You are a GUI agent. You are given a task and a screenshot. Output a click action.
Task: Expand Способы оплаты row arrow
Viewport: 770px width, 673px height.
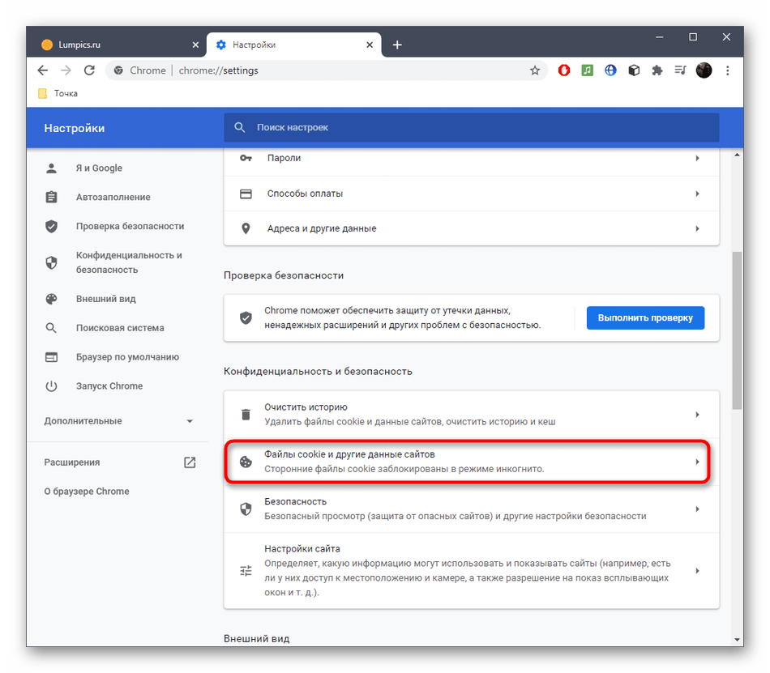click(697, 194)
